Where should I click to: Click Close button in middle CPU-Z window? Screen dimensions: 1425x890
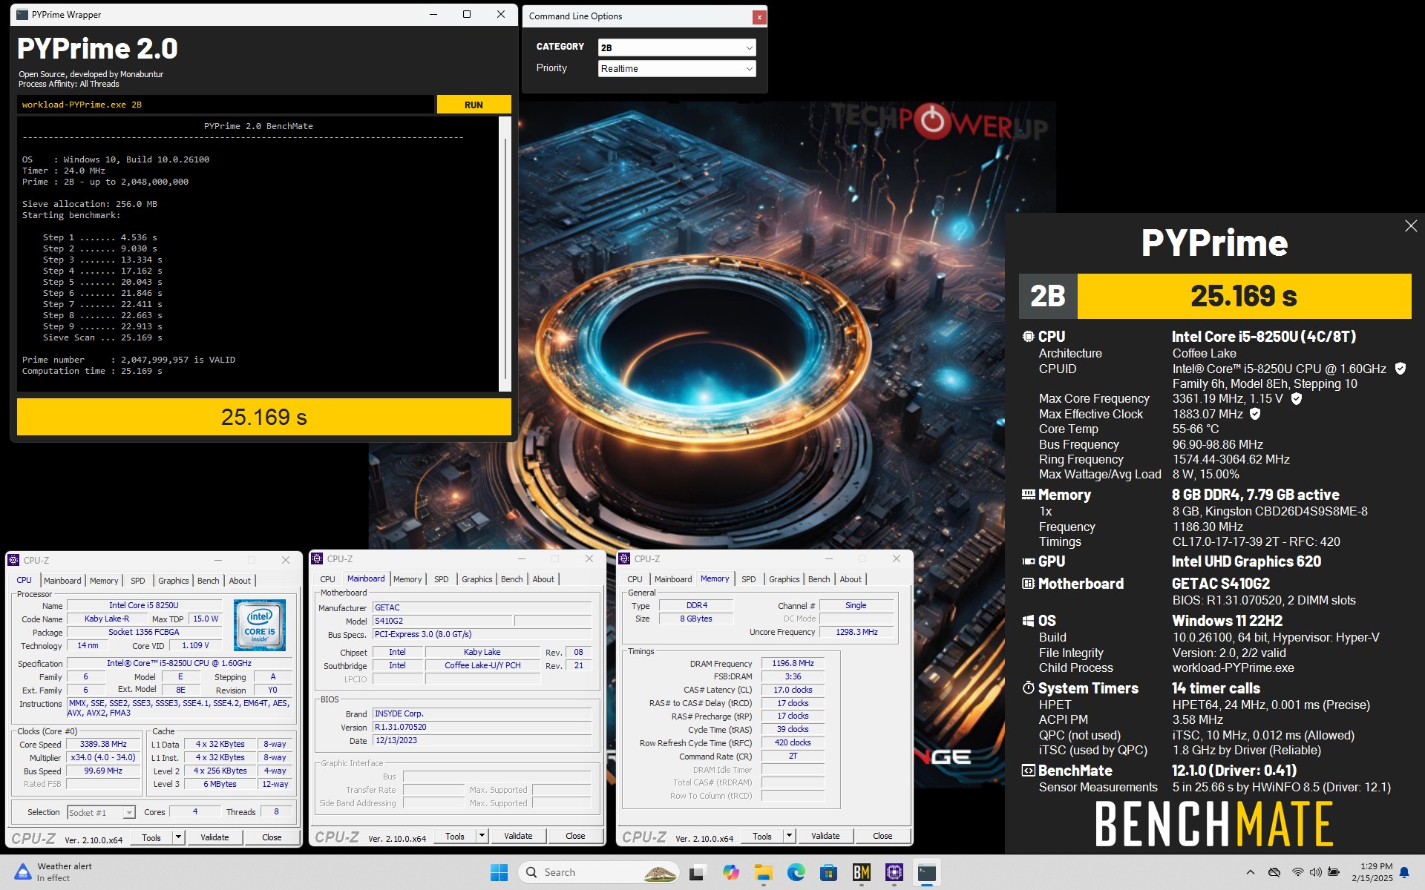point(575,836)
